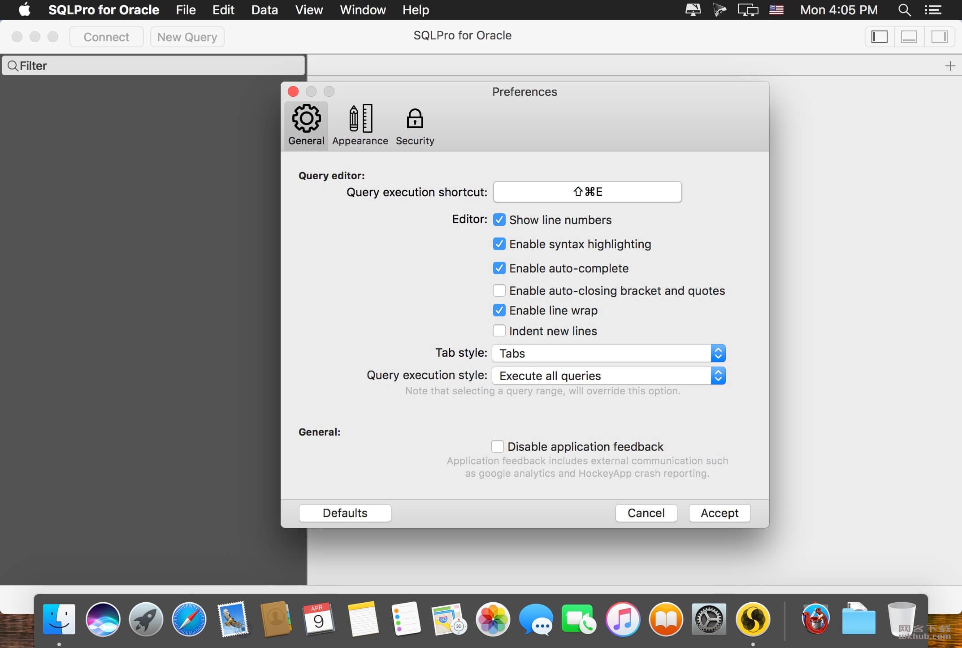Screen dimensions: 962x648
Task: Click SQLPro for Oracle Dock icon
Action: click(753, 619)
